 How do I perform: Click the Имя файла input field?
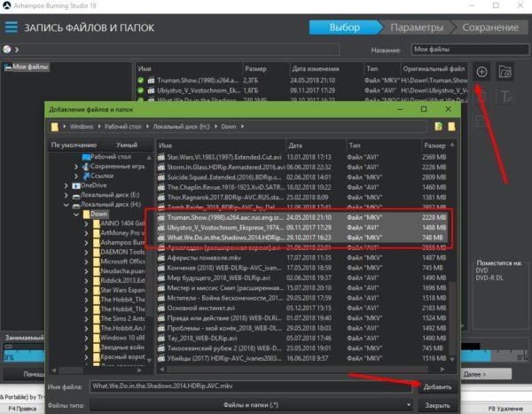pos(251,387)
